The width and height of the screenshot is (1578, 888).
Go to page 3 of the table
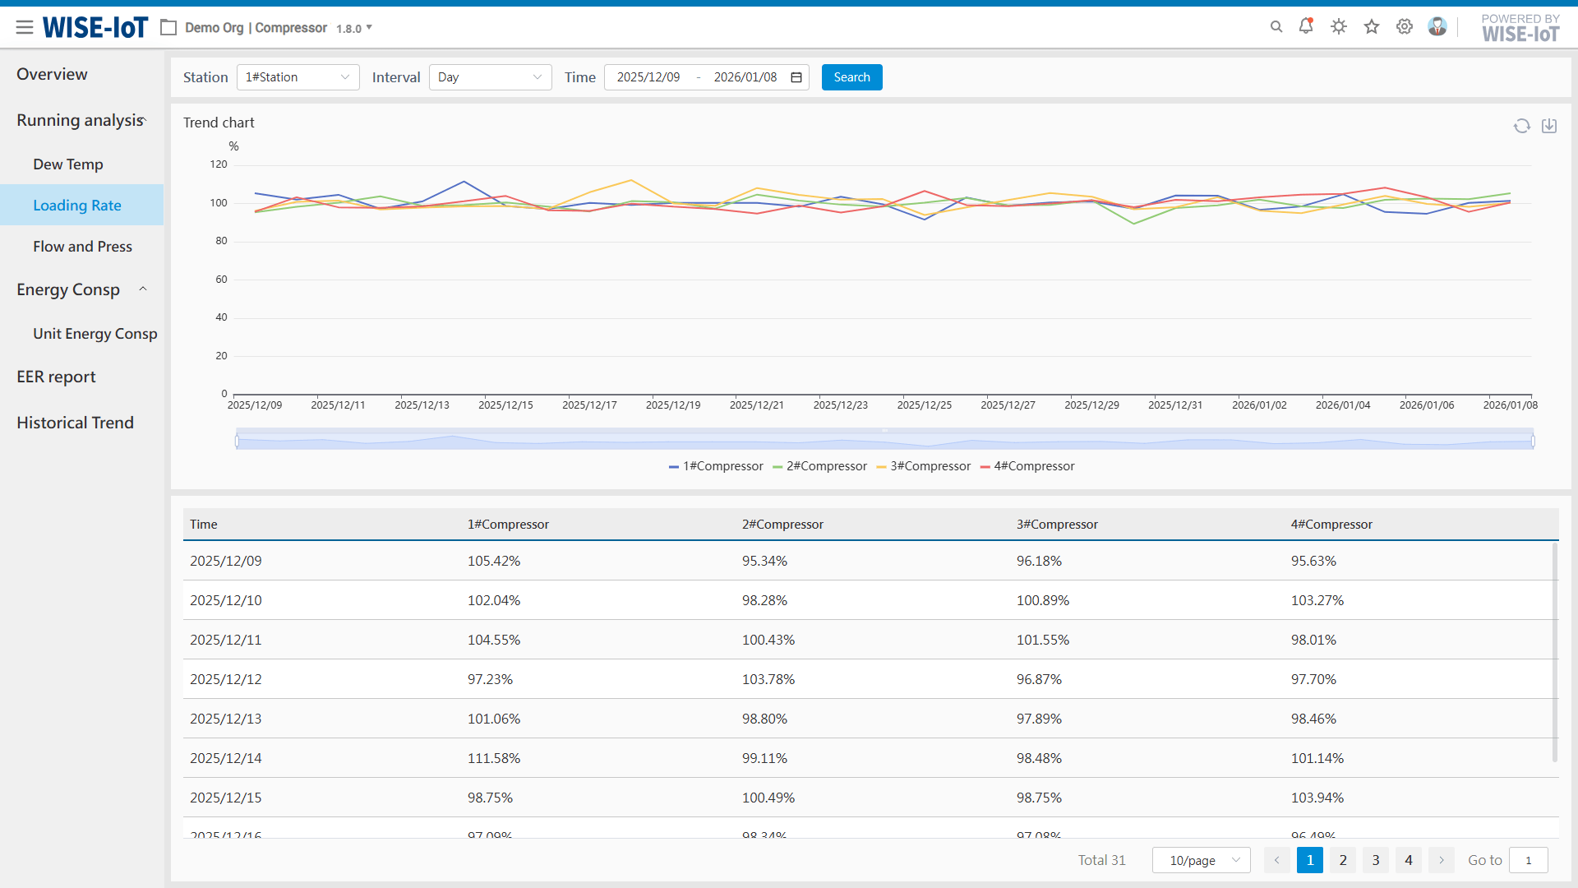[x=1375, y=860]
